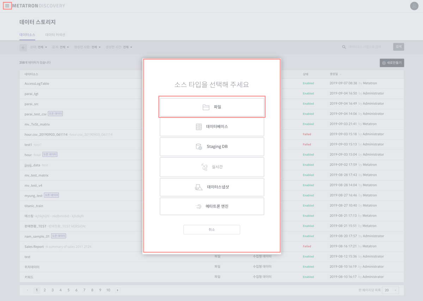
Task: Click Failed status on Sales Report row
Action: pyautogui.click(x=307, y=246)
